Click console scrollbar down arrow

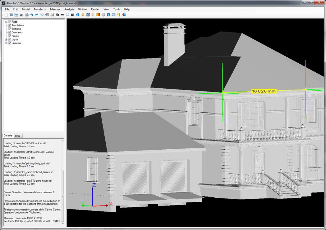click(63, 224)
